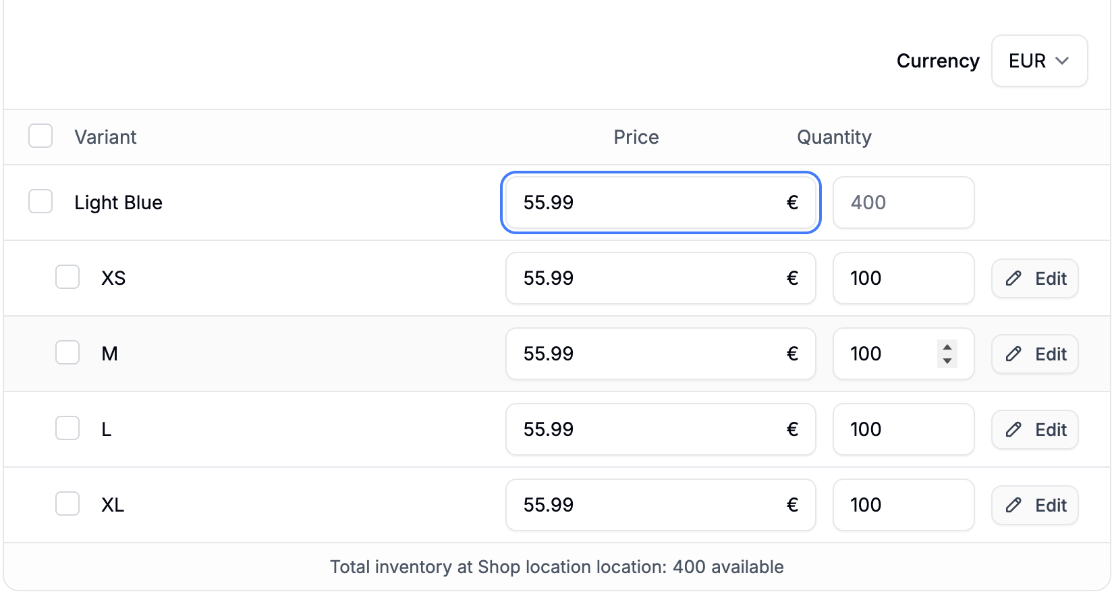Check the Light Blue variant checkbox

pyautogui.click(x=40, y=201)
